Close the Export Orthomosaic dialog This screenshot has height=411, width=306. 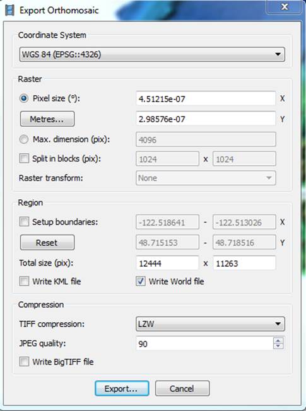284,6
